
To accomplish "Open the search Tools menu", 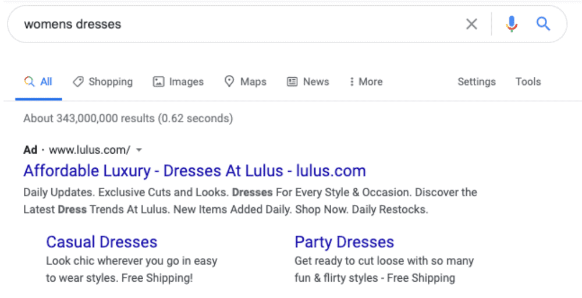I will coord(528,81).
